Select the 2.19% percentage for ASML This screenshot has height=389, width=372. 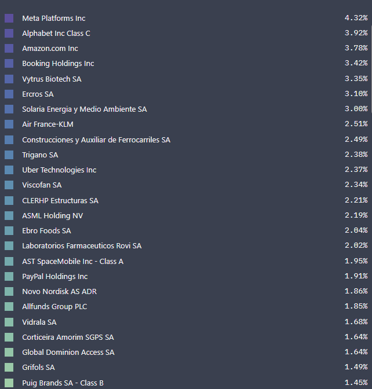(356, 215)
